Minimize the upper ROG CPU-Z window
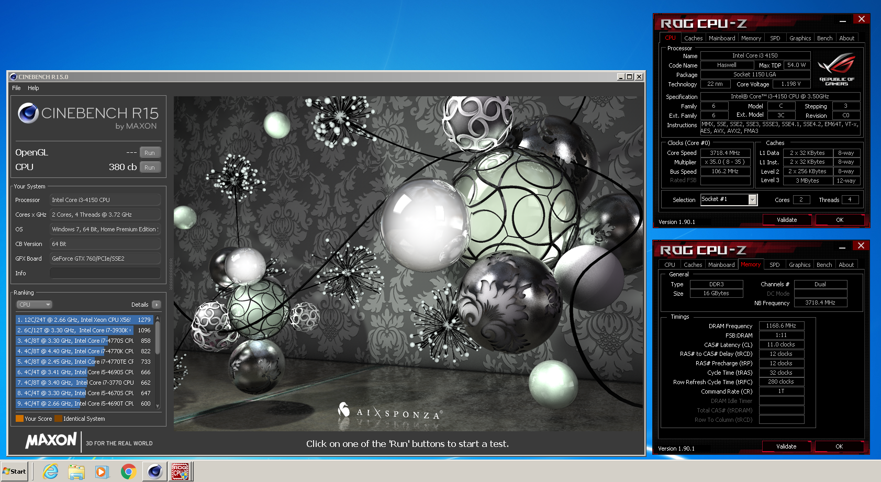 (x=843, y=21)
